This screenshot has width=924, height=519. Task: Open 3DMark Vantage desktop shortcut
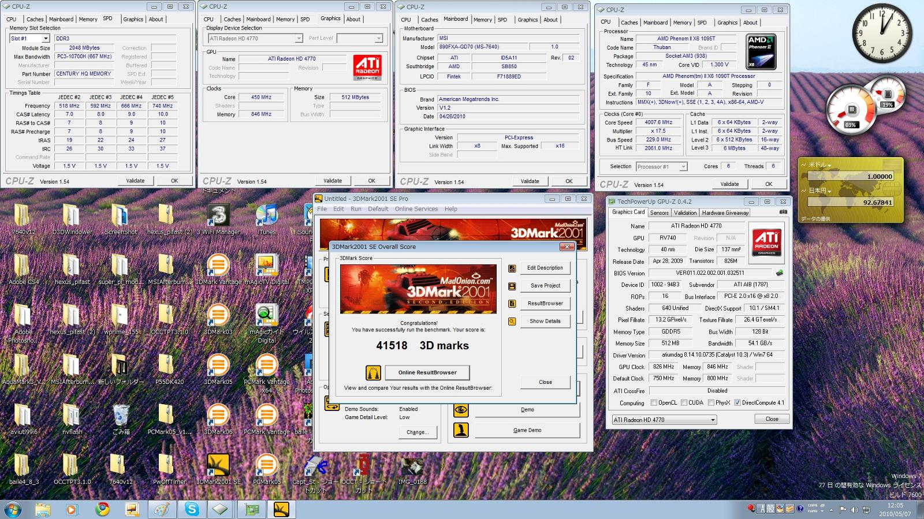click(x=218, y=270)
